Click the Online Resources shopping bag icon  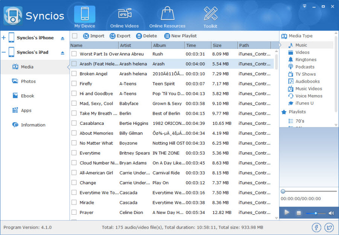(167, 14)
